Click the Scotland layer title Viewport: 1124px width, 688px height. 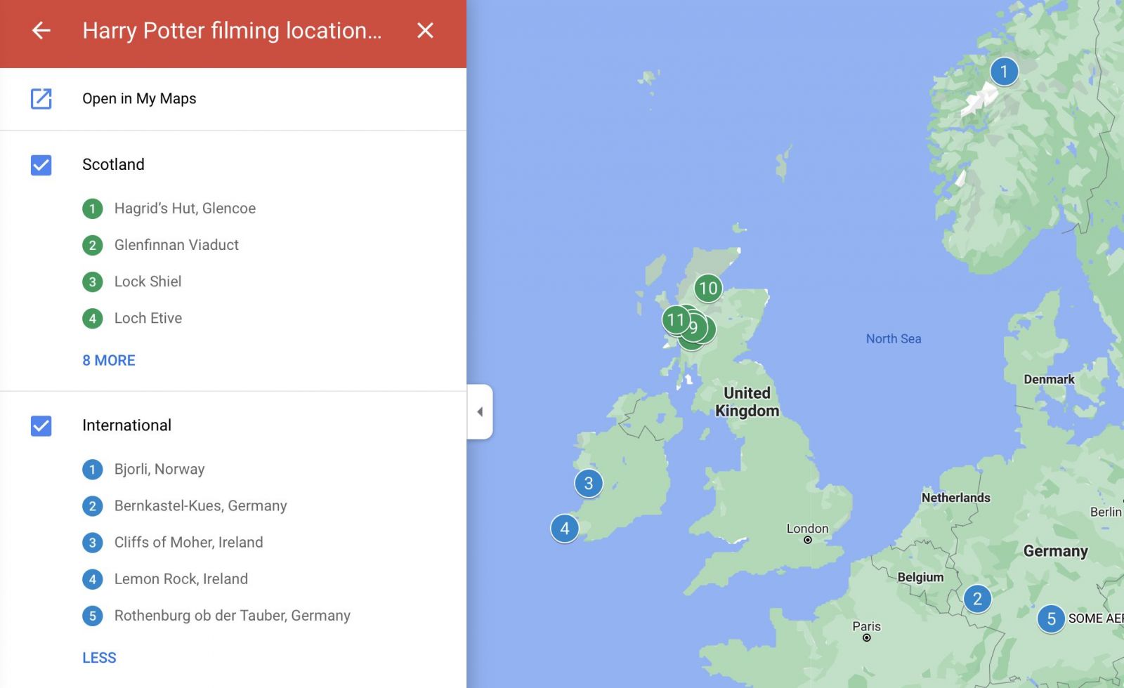pyautogui.click(x=113, y=164)
